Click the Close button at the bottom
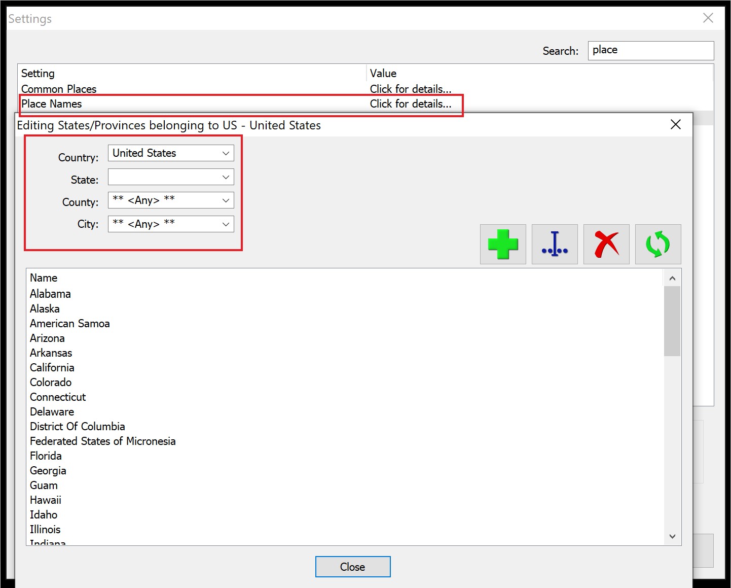 tap(353, 567)
